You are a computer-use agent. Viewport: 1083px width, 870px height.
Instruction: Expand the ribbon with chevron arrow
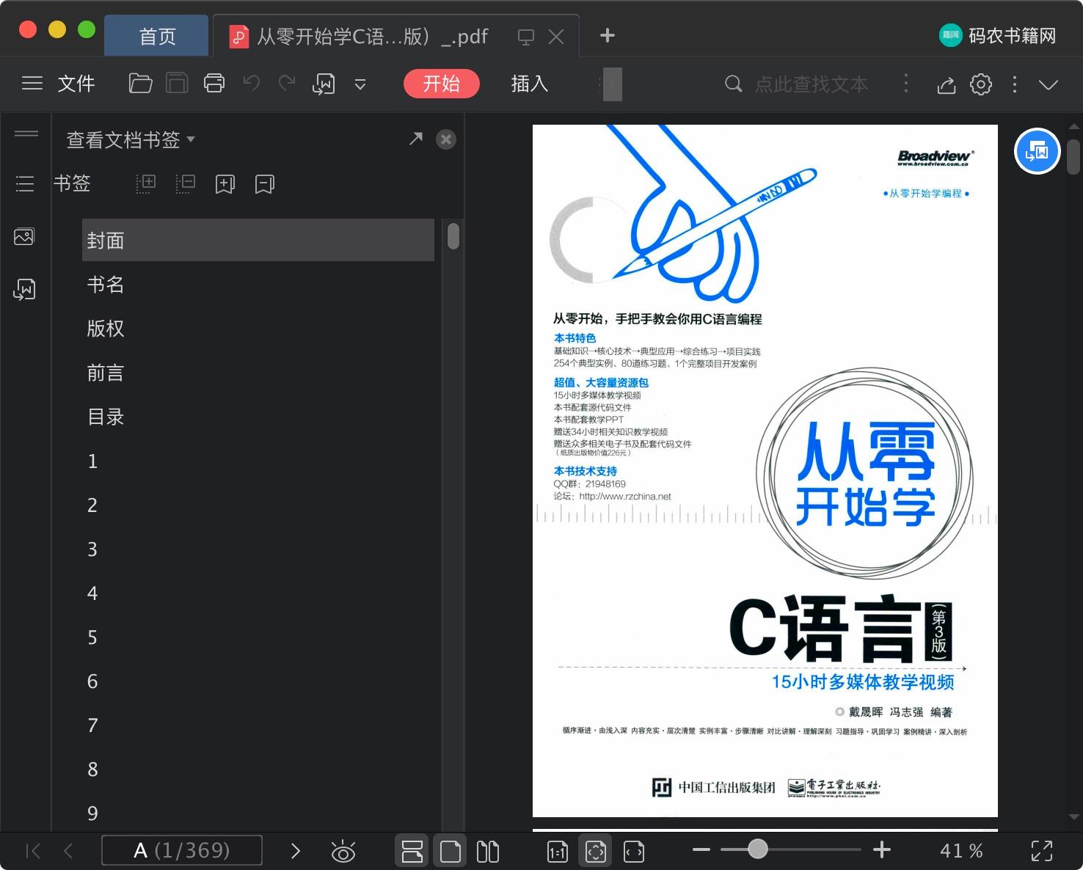(1049, 84)
